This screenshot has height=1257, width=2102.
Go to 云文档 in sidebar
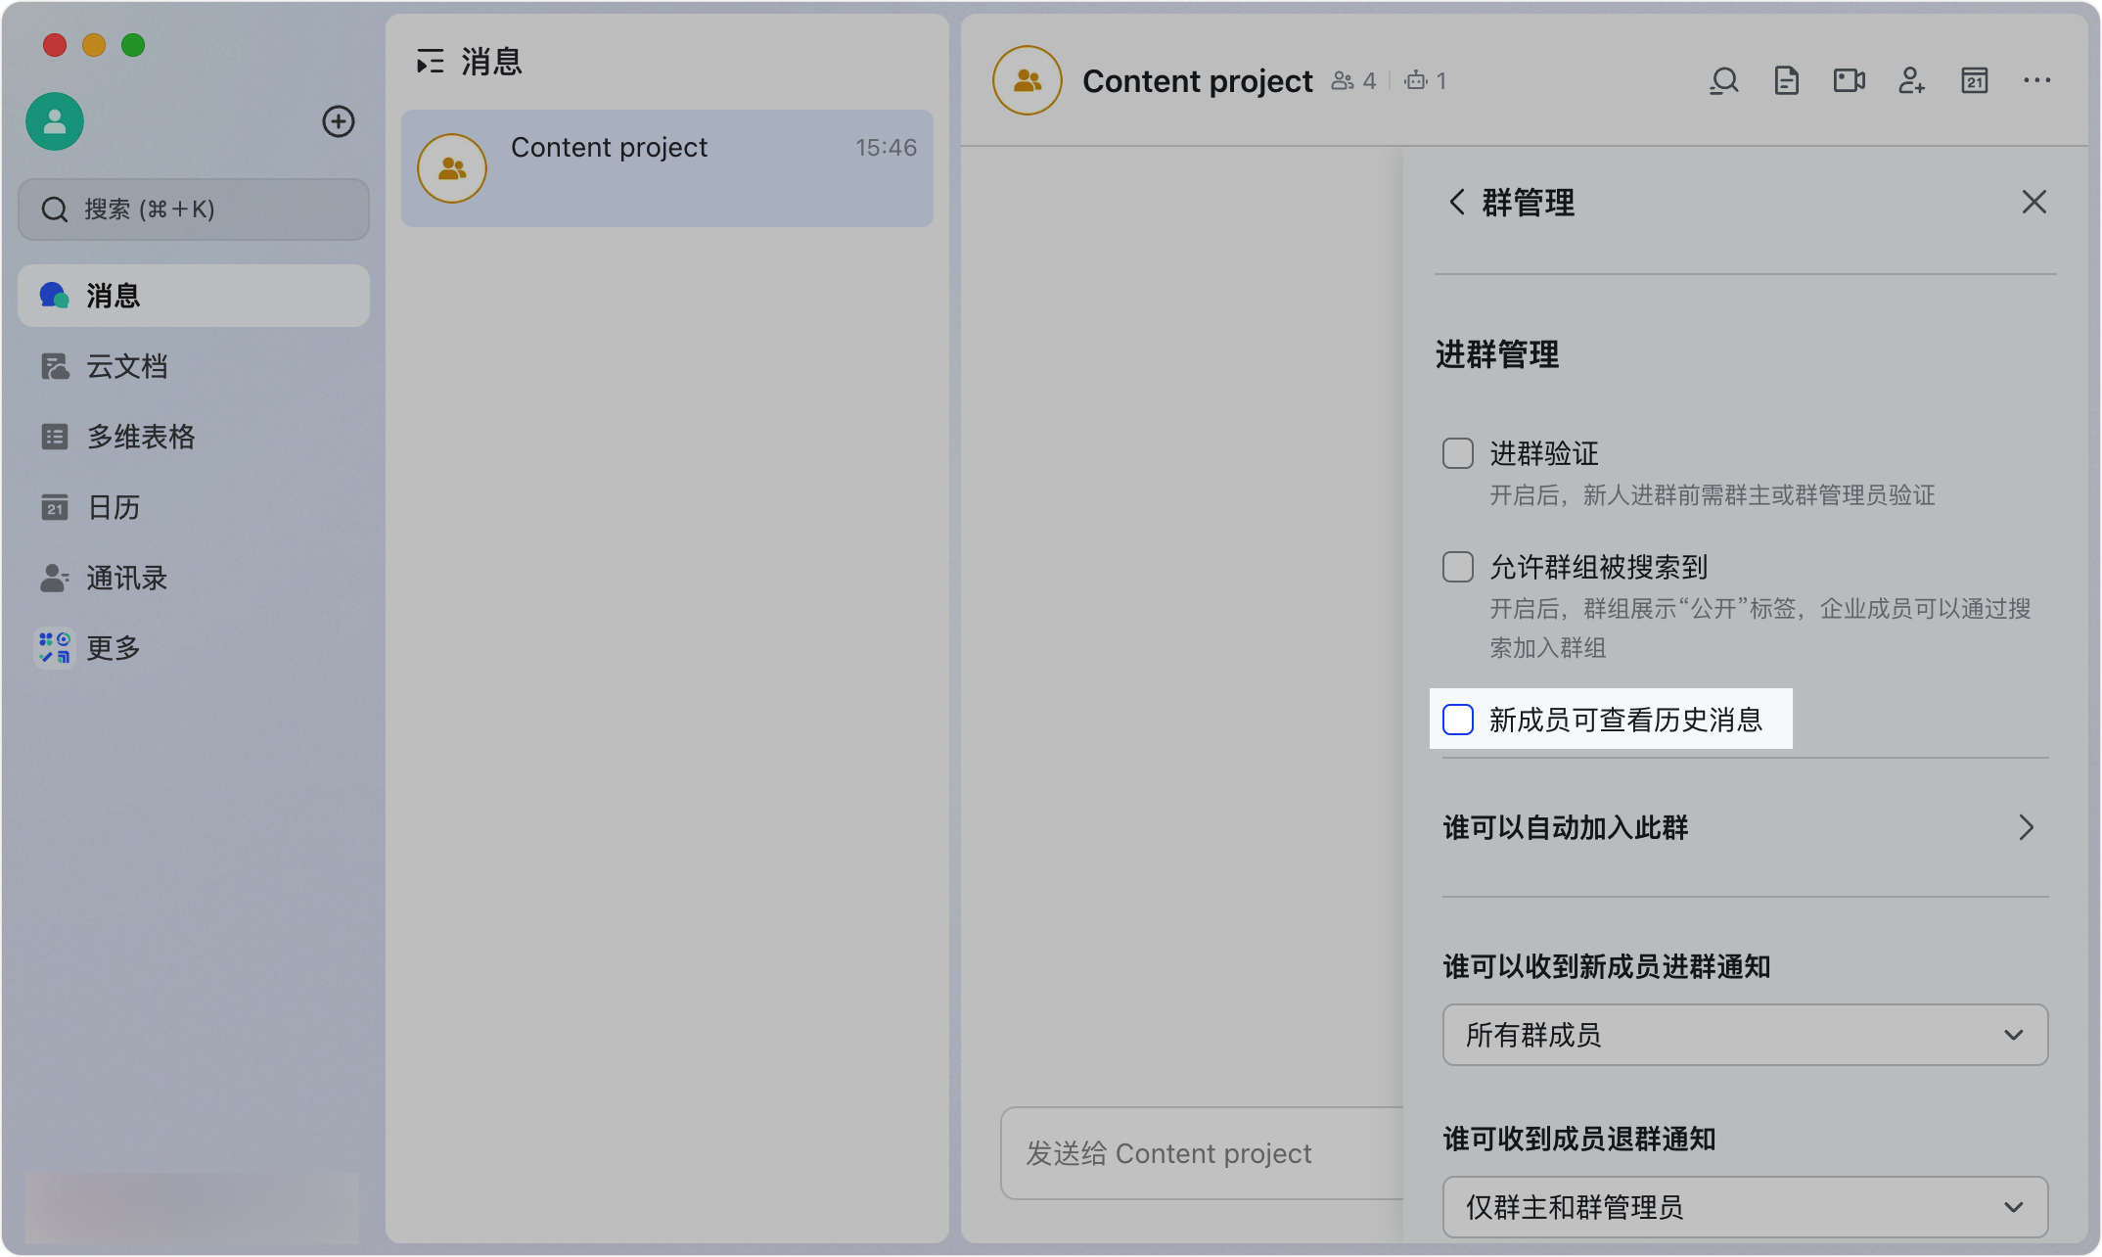[126, 366]
